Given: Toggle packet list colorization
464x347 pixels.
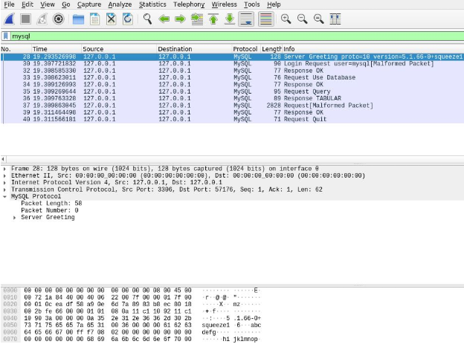Looking at the screenshot, I should 265,19.
